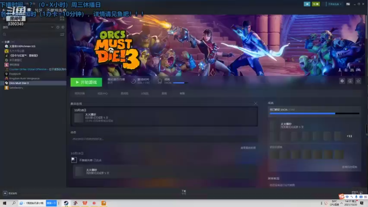The image size is (368, 207).
Task: Click the orange app icon in taskbar
Action: click(103, 203)
